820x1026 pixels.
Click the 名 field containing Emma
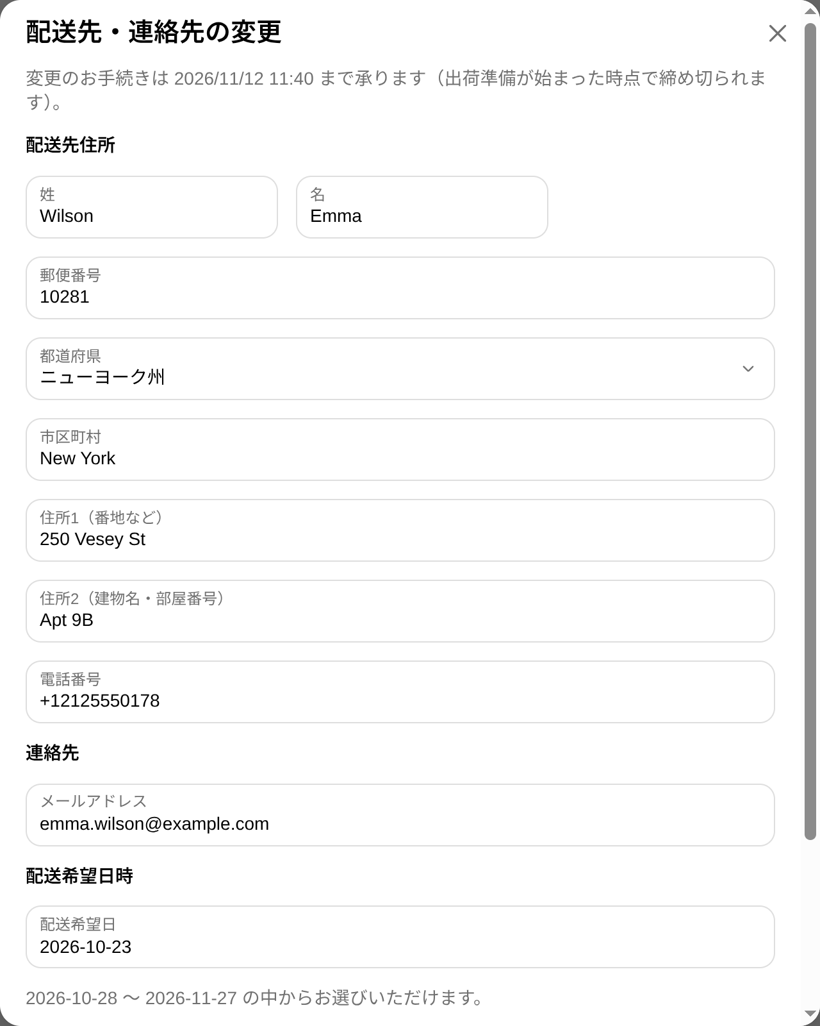tap(422, 207)
